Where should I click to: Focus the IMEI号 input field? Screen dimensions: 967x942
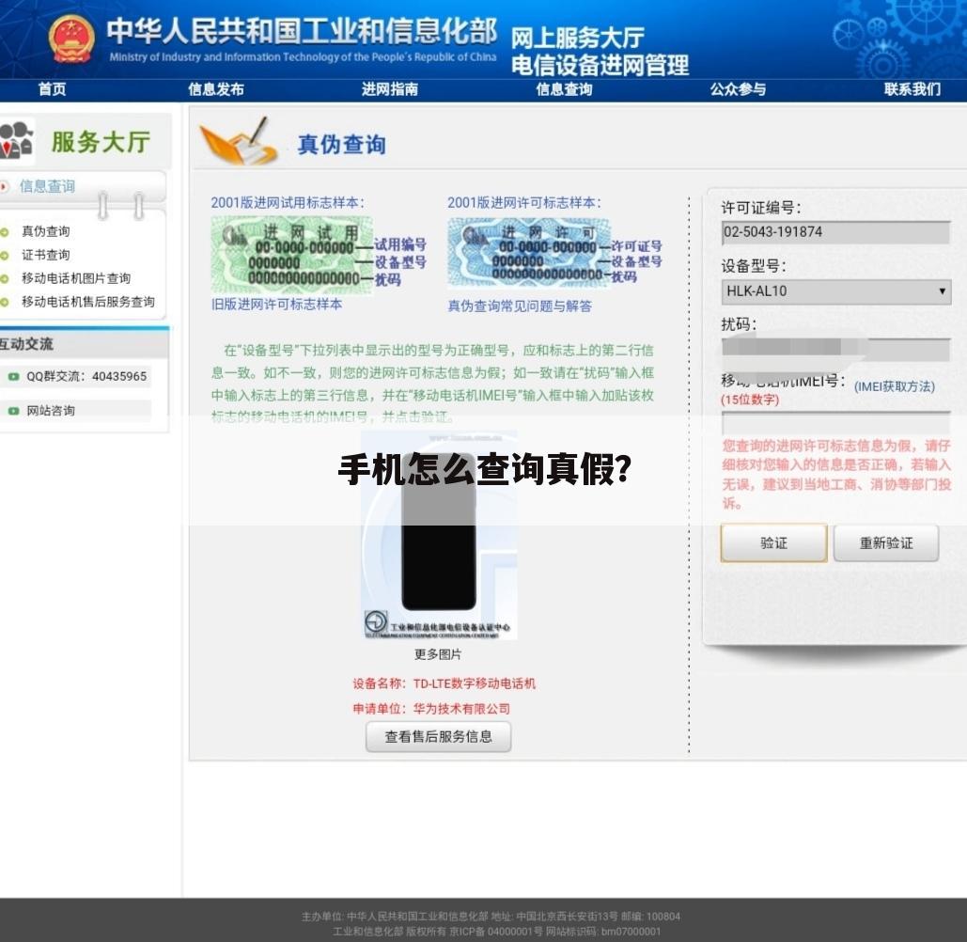(835, 423)
